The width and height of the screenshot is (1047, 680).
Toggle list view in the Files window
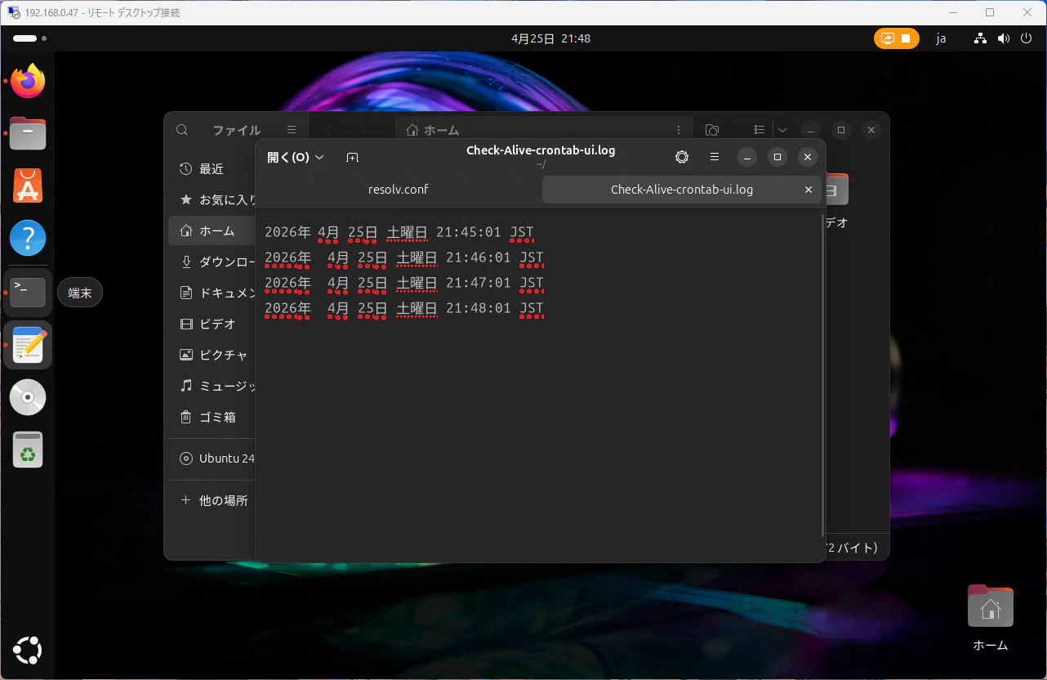[x=760, y=130]
